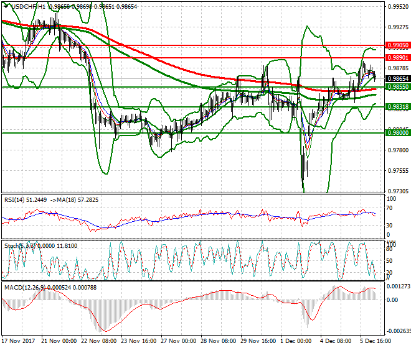Viewport: 411px width, 348px height.
Task: Click the 0.99520 price scale label
Action: [x=396, y=7]
